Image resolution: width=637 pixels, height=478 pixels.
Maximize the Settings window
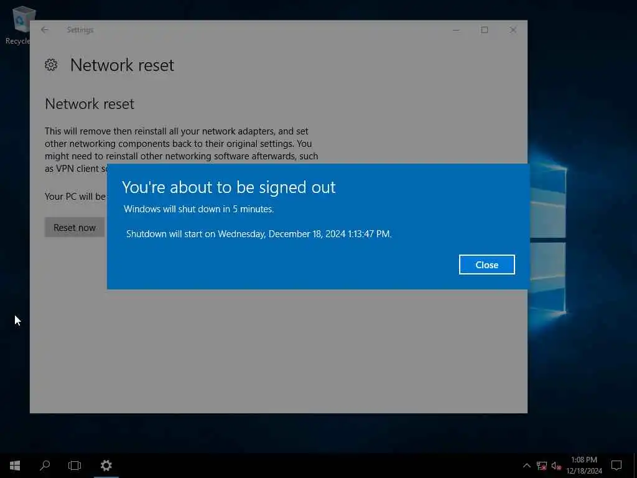pyautogui.click(x=484, y=30)
